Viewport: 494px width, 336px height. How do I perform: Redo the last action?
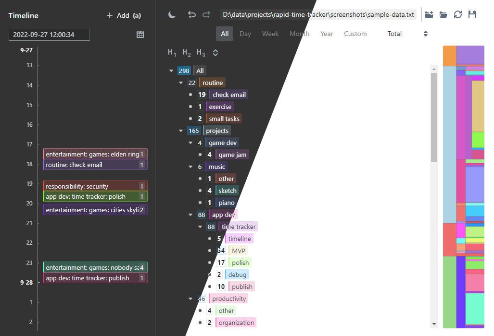206,14
